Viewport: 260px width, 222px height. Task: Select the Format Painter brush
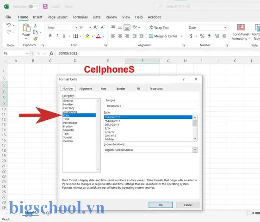pyautogui.click(x=35, y=39)
